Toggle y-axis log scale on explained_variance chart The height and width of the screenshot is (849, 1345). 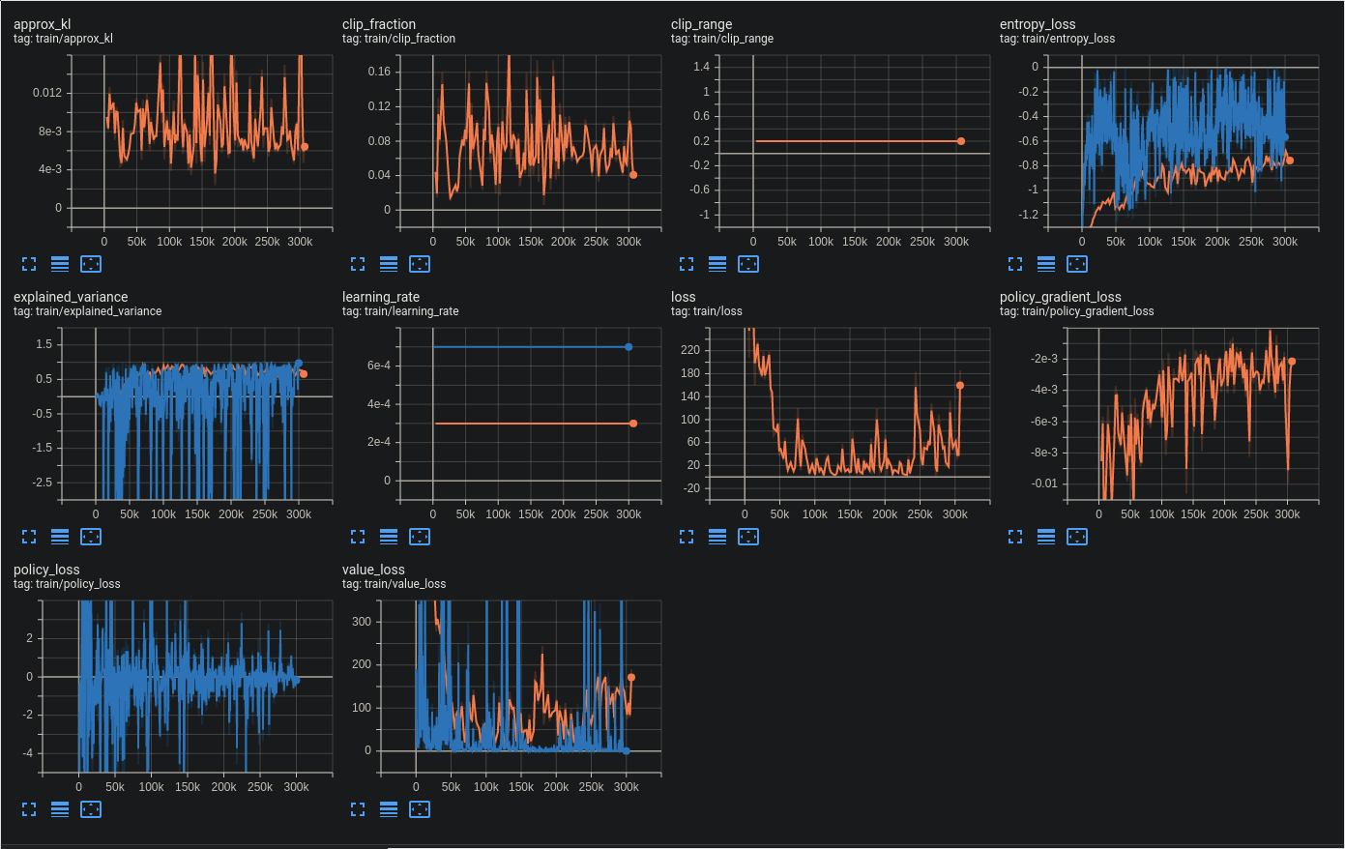tap(60, 537)
